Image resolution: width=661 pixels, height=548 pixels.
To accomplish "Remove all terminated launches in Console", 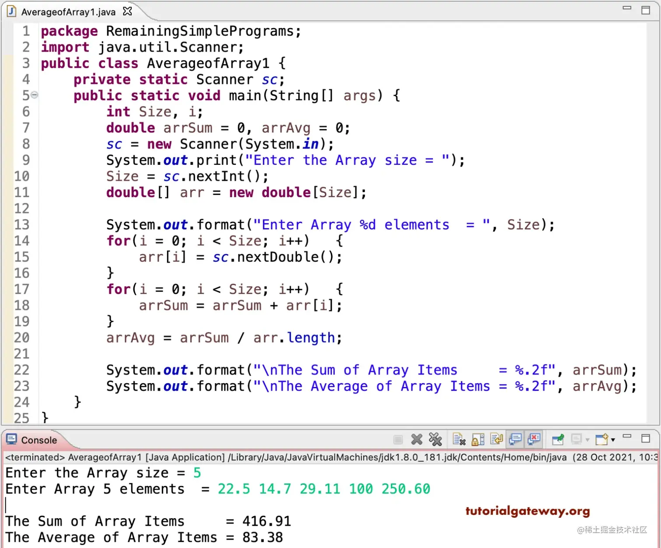I will coord(435,439).
